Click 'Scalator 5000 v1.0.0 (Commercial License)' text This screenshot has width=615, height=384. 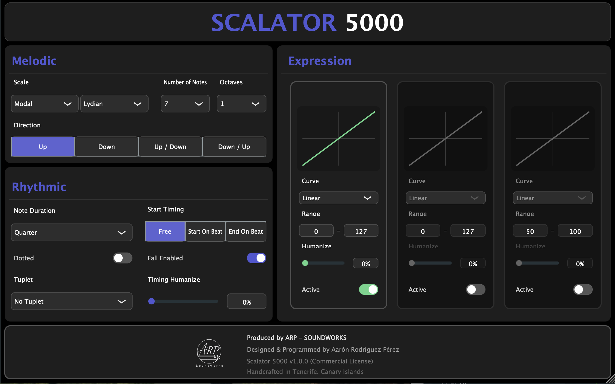click(310, 361)
